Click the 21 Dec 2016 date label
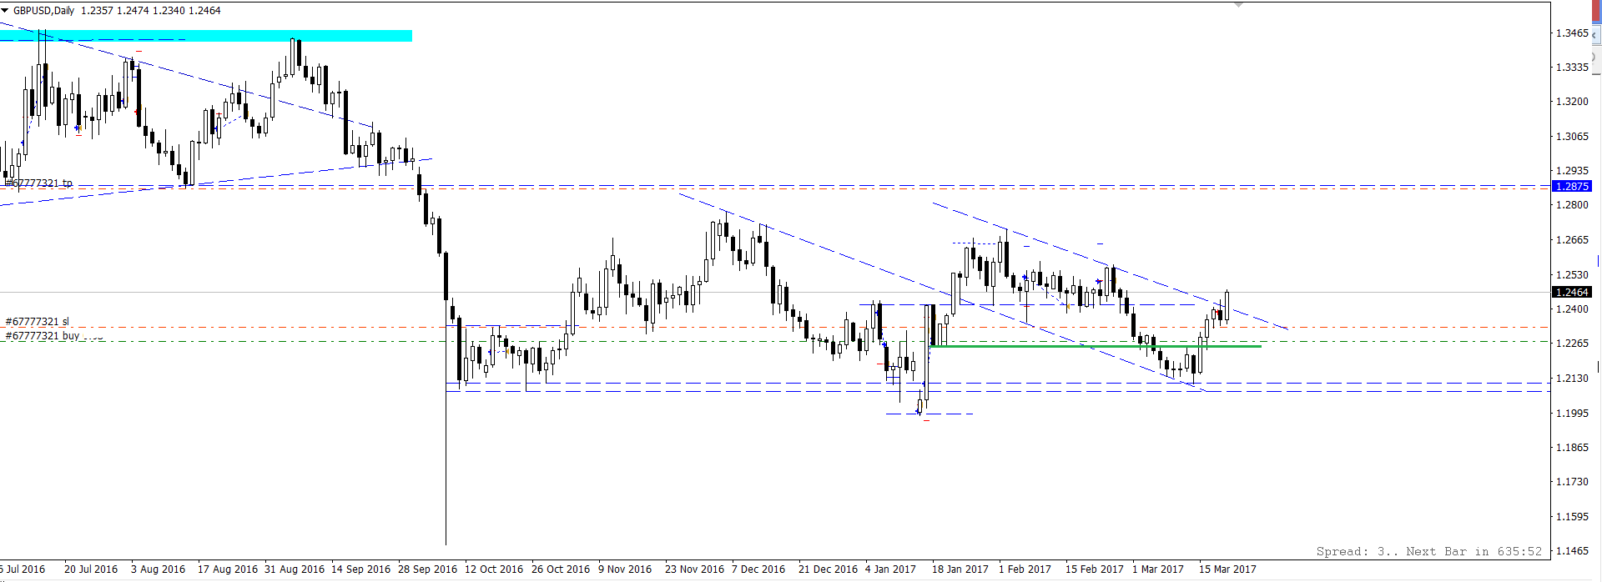The image size is (1602, 582). pos(828,569)
